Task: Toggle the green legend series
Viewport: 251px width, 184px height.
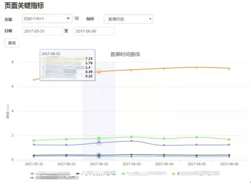Action: tap(144, 173)
